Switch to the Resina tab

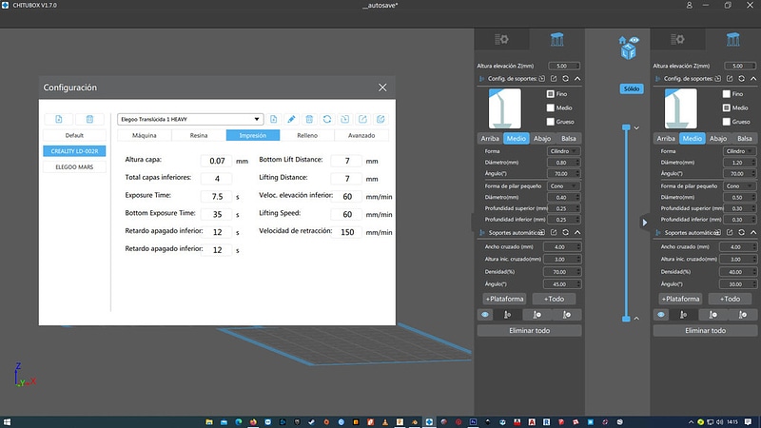pos(199,135)
